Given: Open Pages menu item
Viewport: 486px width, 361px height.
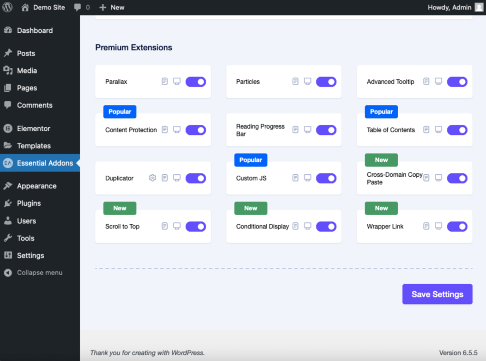Looking at the screenshot, I should pos(40,88).
